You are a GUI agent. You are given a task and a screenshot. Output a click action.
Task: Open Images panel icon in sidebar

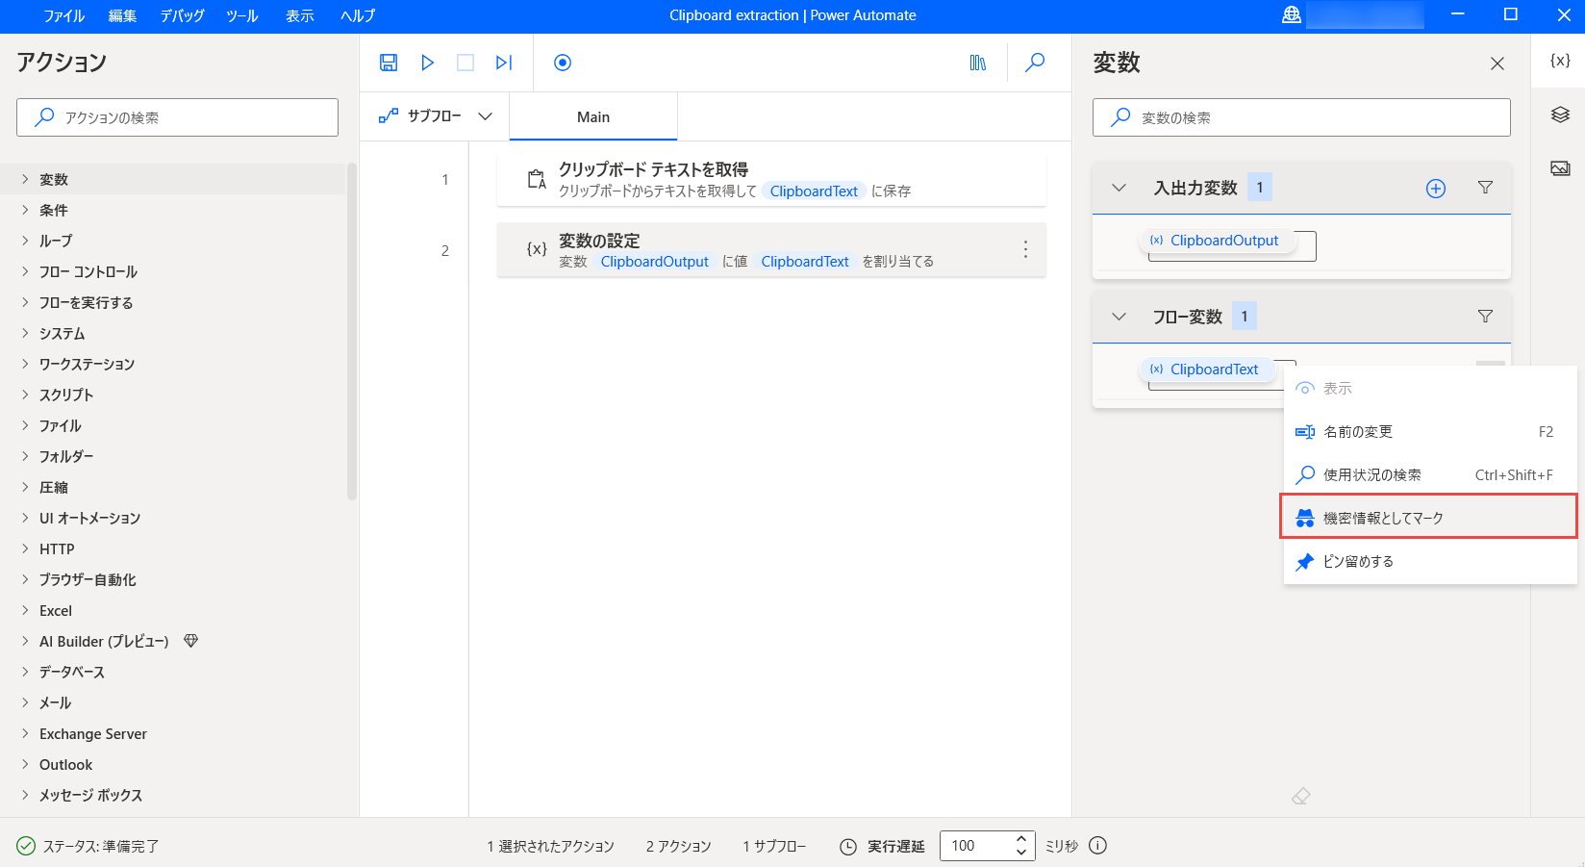[1560, 168]
